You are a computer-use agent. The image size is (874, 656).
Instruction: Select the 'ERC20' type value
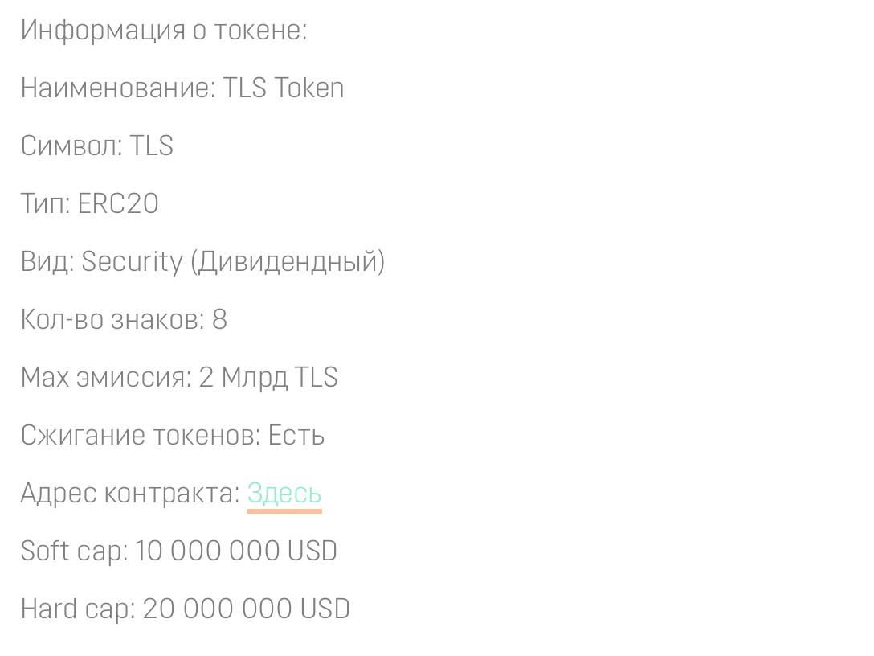[x=118, y=203]
